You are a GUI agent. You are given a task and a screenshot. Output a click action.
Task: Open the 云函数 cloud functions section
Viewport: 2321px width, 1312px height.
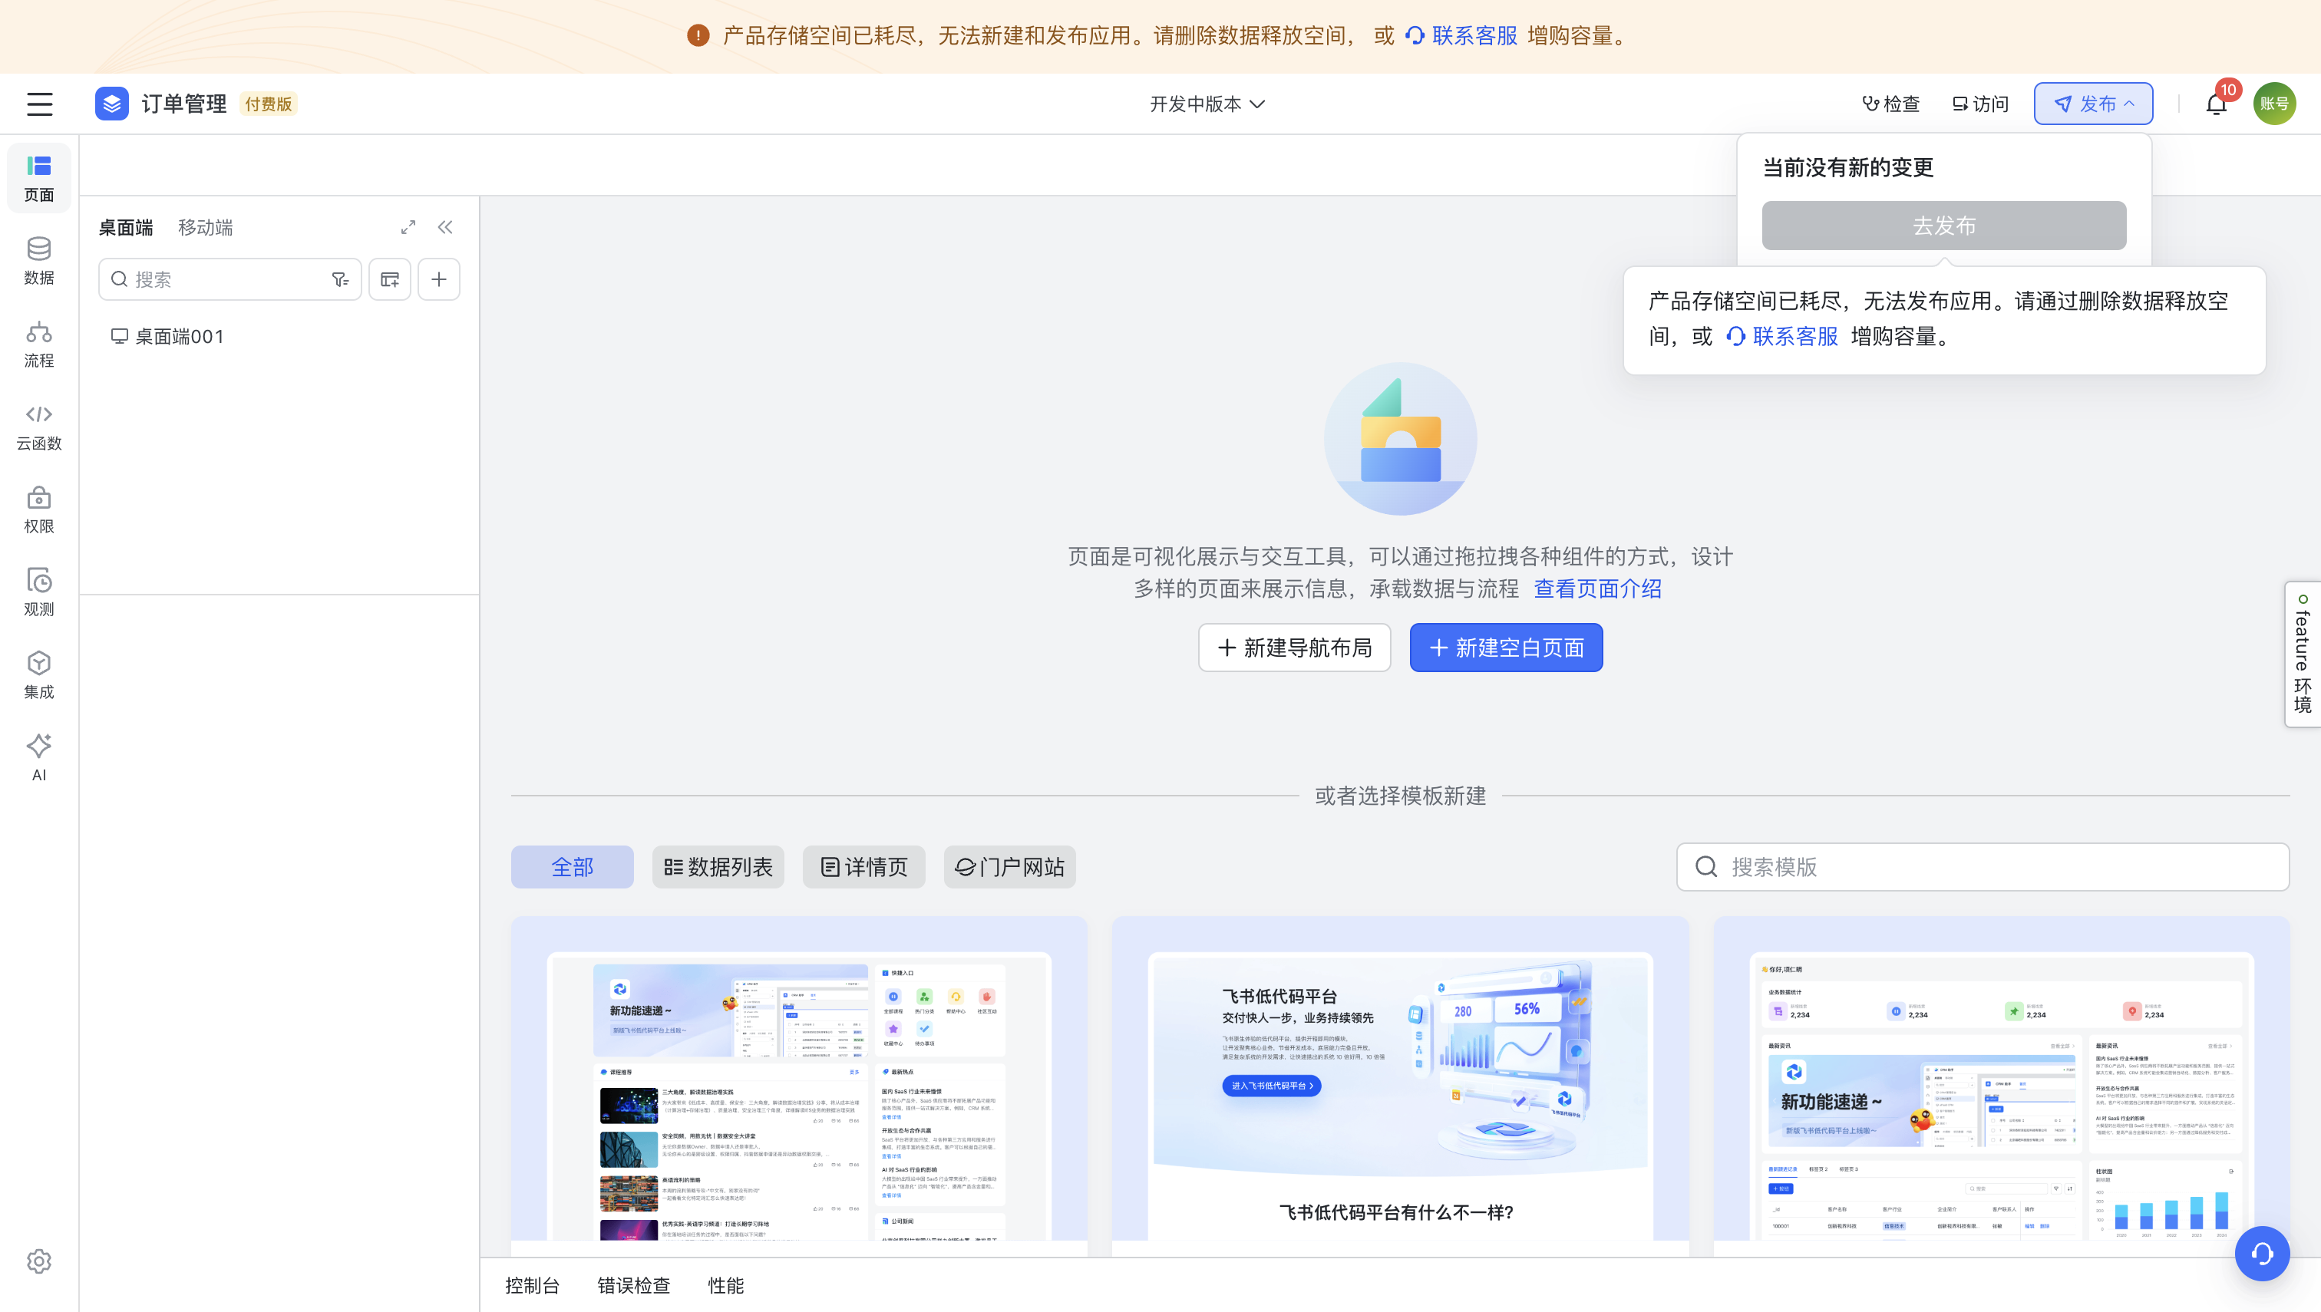(38, 427)
